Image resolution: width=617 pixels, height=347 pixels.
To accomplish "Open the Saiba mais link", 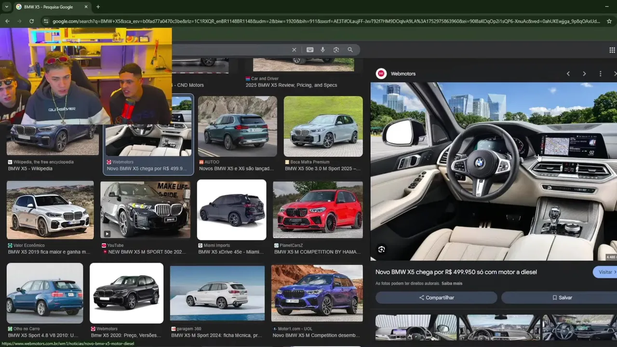I will pos(452,283).
